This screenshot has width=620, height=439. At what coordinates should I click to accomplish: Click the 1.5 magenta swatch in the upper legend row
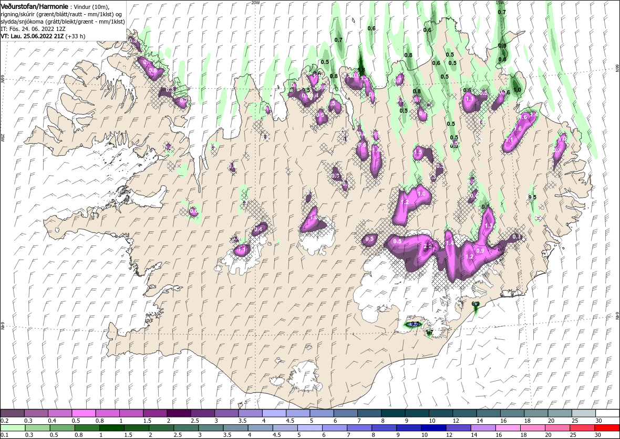(x=155, y=413)
